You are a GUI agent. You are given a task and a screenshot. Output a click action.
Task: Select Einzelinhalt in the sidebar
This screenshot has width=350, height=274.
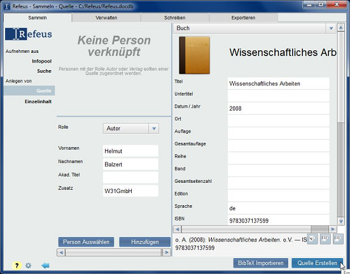(x=38, y=101)
